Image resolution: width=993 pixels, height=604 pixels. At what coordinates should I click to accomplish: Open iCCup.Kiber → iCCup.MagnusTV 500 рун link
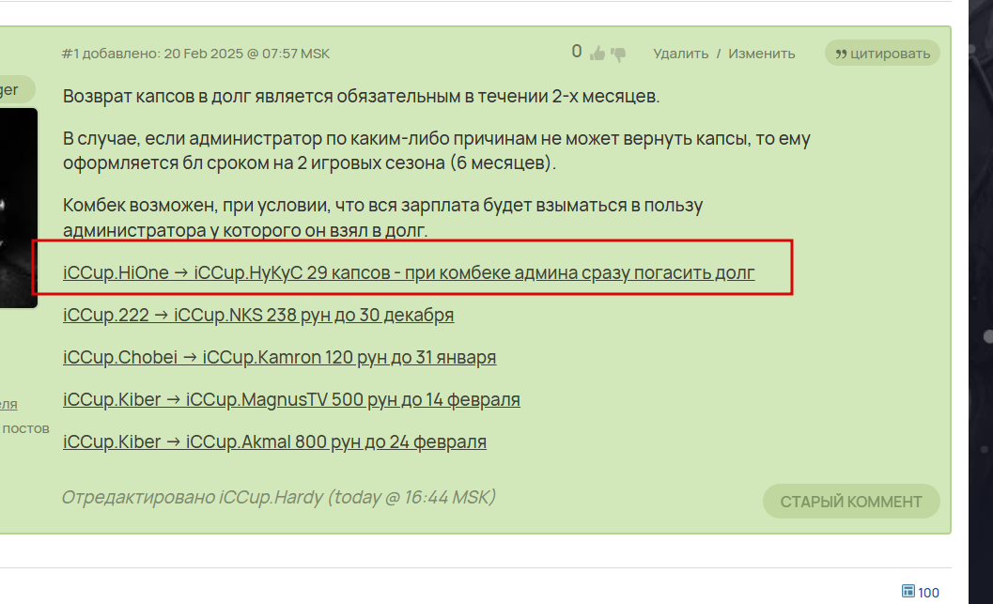(291, 399)
